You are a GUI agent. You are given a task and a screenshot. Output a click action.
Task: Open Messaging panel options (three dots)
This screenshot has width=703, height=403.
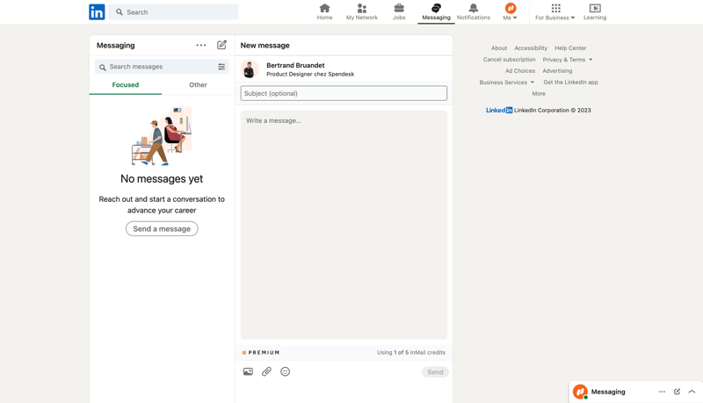(x=201, y=46)
